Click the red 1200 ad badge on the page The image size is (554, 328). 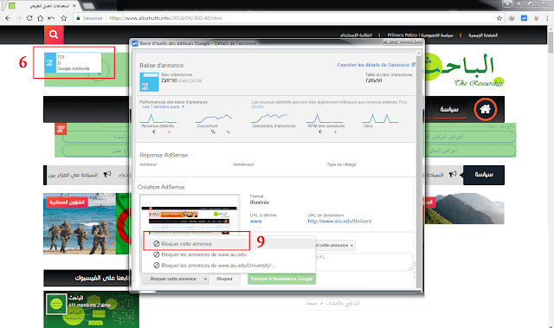coord(61,128)
